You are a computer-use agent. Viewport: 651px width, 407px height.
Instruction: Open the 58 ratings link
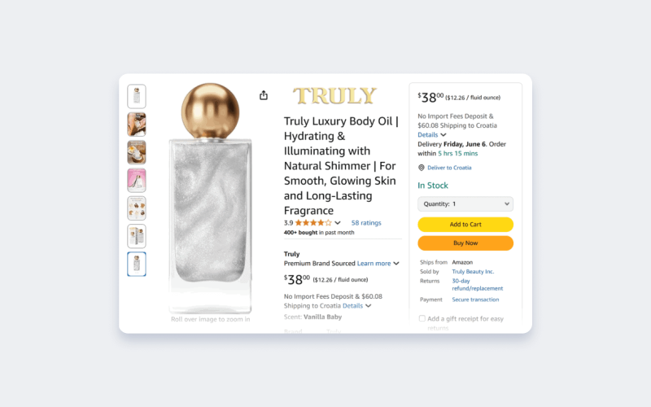(x=366, y=223)
